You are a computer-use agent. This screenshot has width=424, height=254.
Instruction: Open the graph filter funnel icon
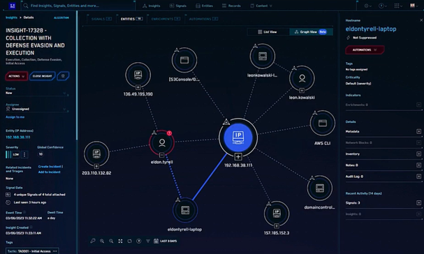pyautogui.click(x=148, y=241)
